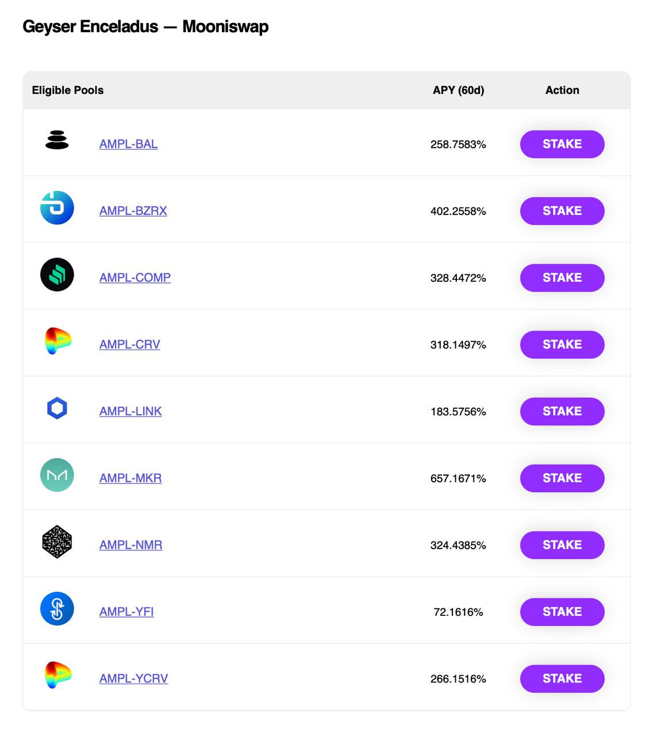This screenshot has height=736, width=650.
Task: Open the AMPL-BAL pool link
Action: pyautogui.click(x=128, y=144)
